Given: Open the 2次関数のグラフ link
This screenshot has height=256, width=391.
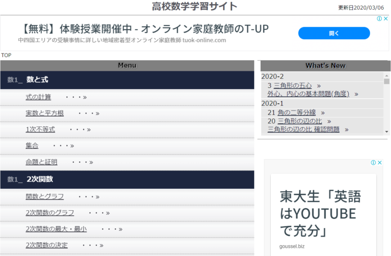Looking at the screenshot, I should [x=50, y=213].
